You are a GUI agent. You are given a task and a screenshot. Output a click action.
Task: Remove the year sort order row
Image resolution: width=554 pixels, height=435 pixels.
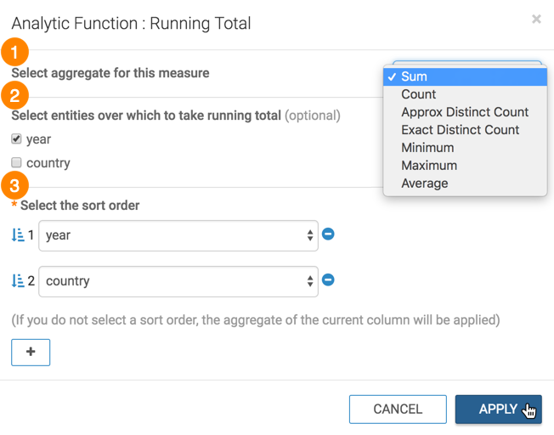(x=328, y=234)
